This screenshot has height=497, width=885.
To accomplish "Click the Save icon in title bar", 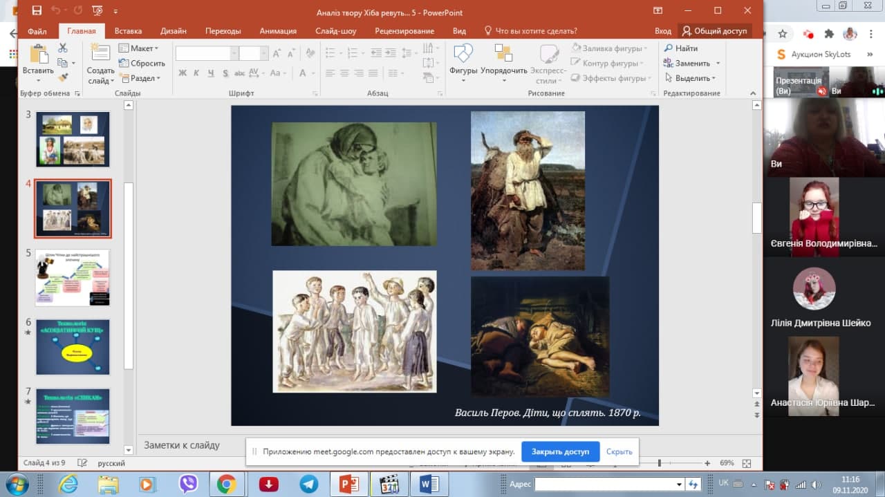I will click(37, 11).
